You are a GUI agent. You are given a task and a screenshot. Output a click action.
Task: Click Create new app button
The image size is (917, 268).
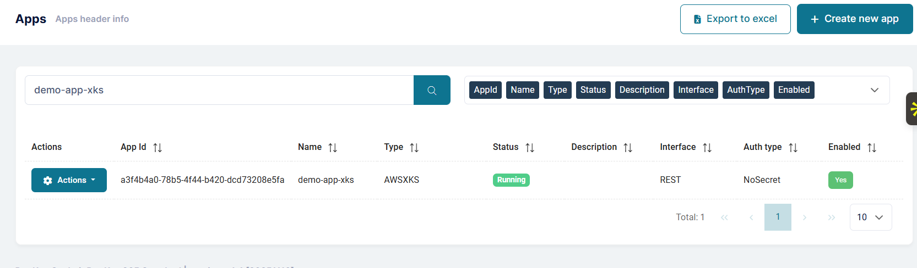(855, 19)
